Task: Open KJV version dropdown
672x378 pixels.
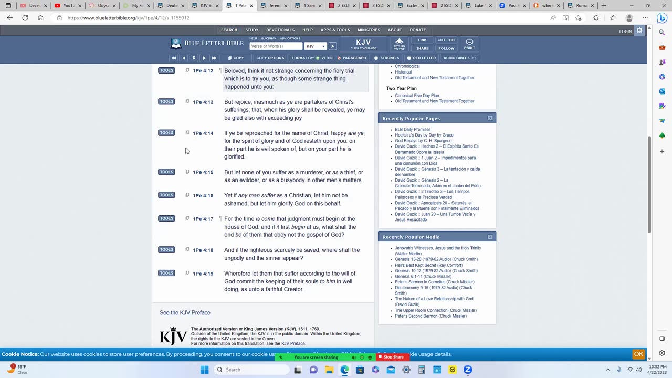Action: tap(316, 46)
